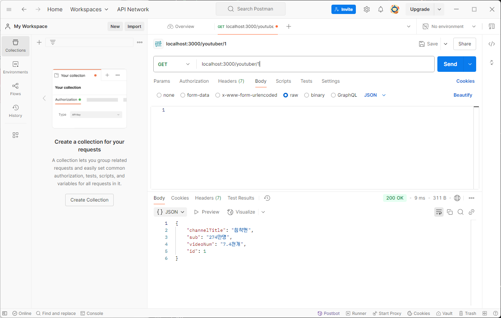The height and width of the screenshot is (318, 501).
Task: Switch to the Tests tab
Action: [x=306, y=81]
